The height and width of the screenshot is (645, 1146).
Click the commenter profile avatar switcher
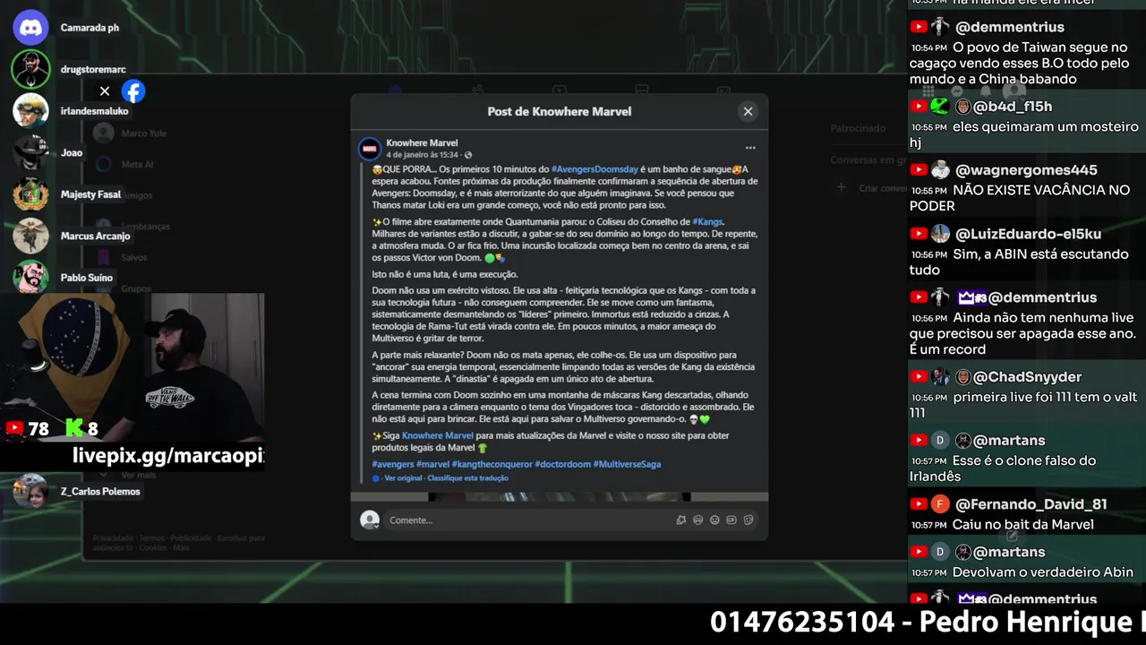pos(369,520)
